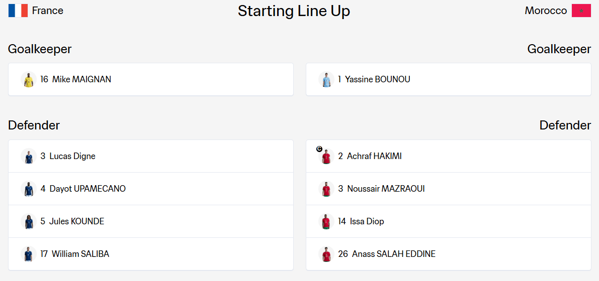Click the captain badge next to Hakimi

click(319, 149)
